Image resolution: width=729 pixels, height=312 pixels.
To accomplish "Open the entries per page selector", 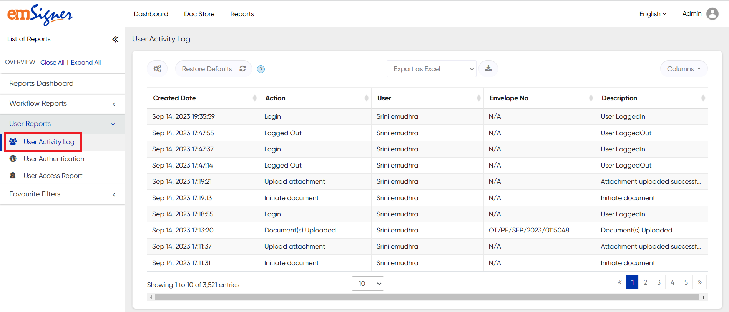I will [368, 284].
